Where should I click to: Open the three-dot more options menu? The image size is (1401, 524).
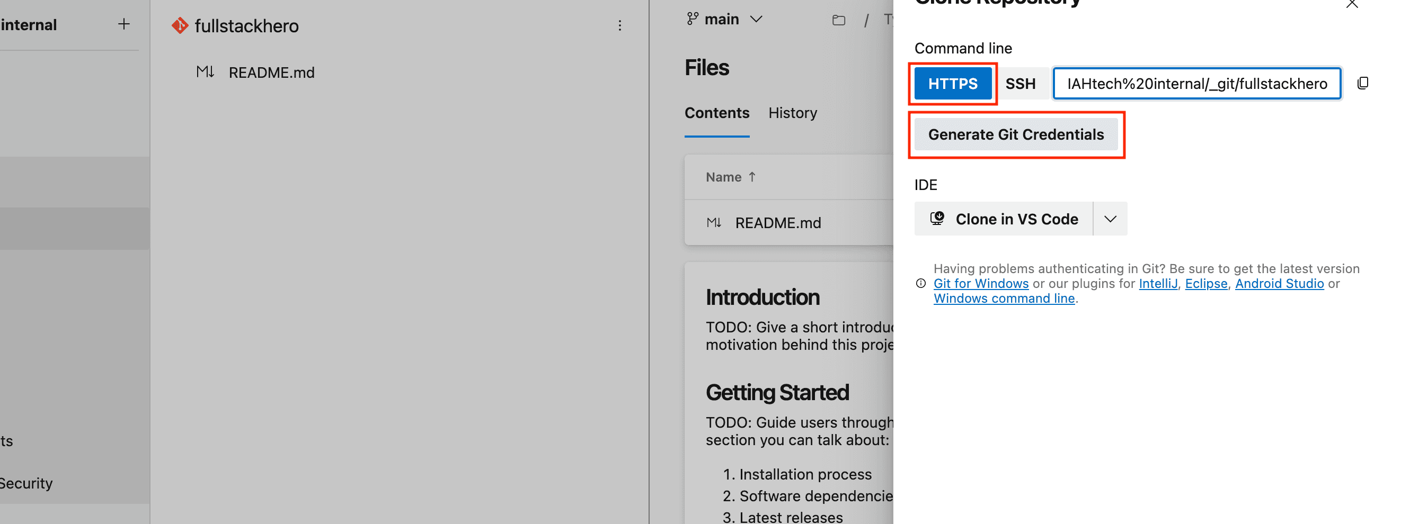[x=619, y=25]
